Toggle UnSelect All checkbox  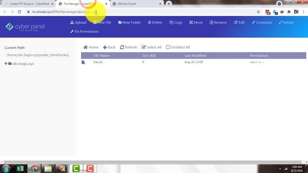coord(168,47)
